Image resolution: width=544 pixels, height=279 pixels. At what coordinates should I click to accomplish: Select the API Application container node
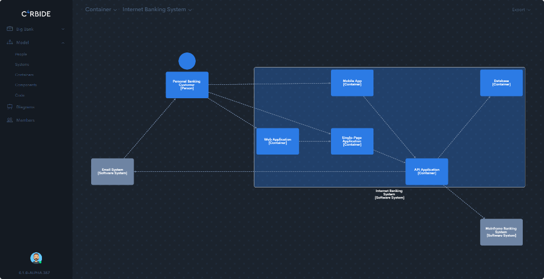pyautogui.click(x=427, y=172)
